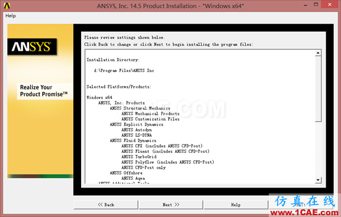Click 'ANSYS Offshore' entry

[x=126, y=173]
